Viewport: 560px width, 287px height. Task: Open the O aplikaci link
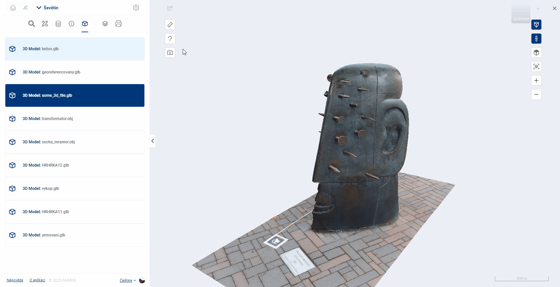[x=37, y=280]
